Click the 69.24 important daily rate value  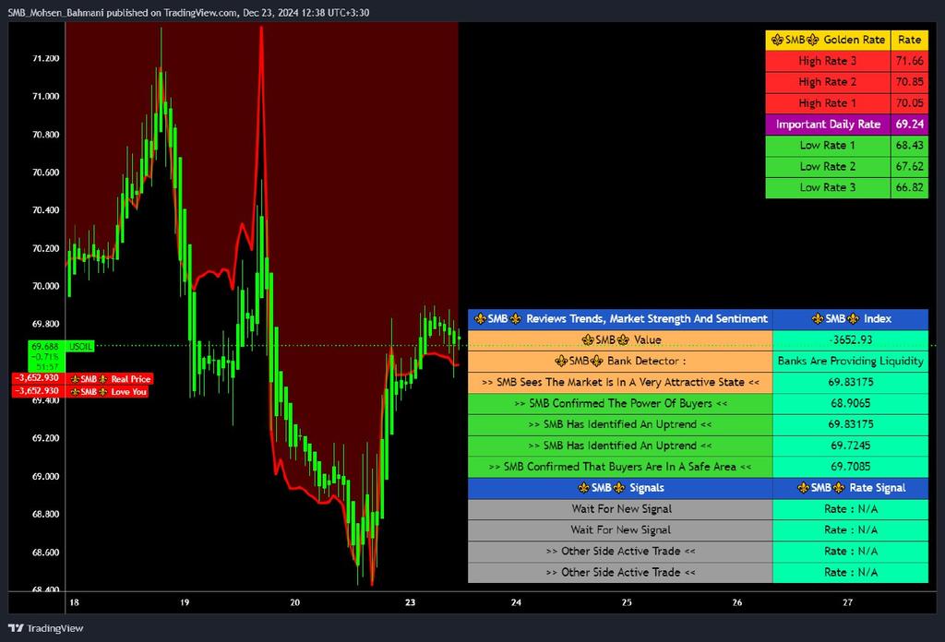(x=909, y=124)
